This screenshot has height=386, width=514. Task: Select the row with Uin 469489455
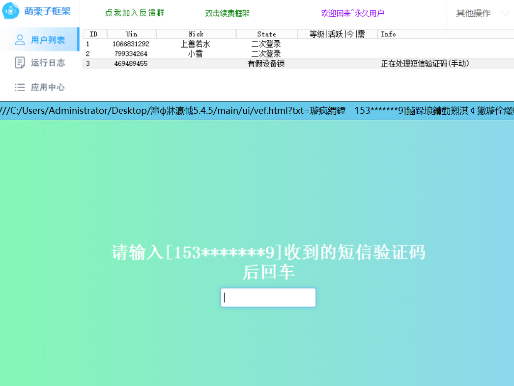coord(298,63)
